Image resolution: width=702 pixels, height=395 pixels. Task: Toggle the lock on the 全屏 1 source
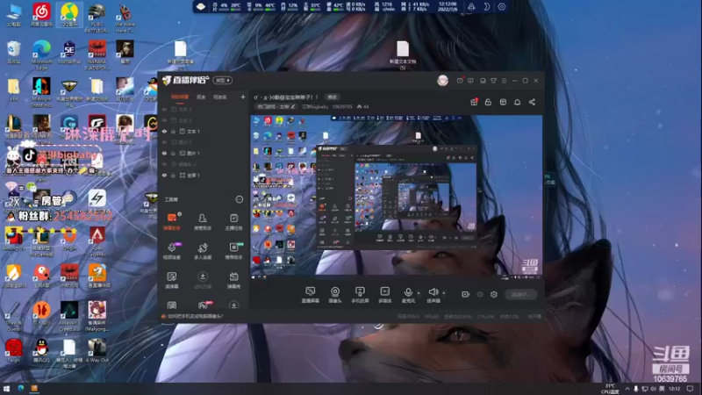[173, 175]
